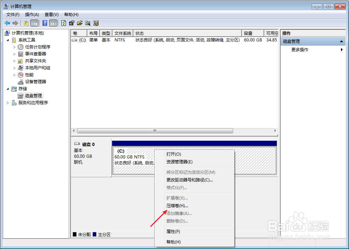The width and height of the screenshot is (349, 249).
Task: Click the volume list scroll-left arrow
Action: [74, 131]
